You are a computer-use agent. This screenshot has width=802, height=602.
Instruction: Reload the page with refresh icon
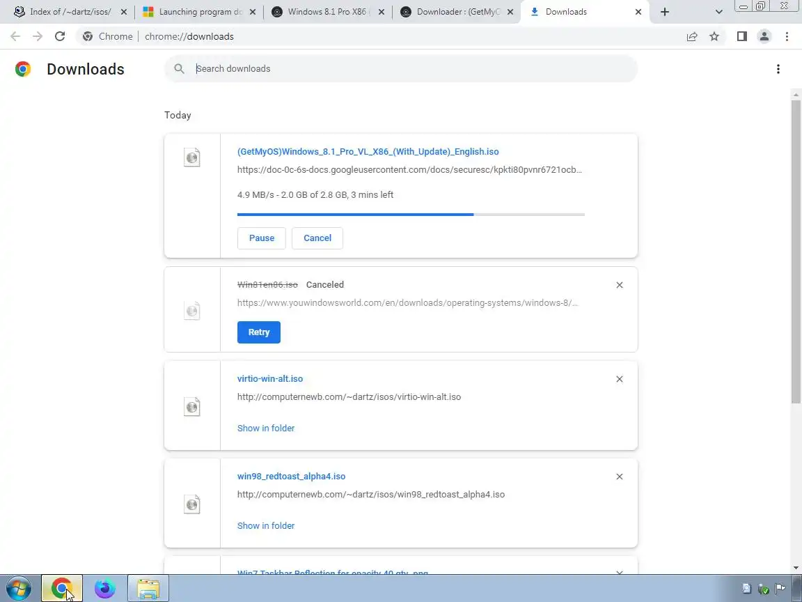tap(60, 36)
